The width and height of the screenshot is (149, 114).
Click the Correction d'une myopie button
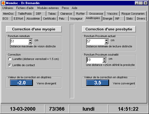pyautogui.click(x=34, y=29)
